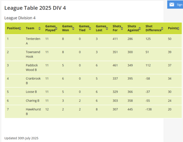Screen dimensions: 183x142
Task: Click Hawkhurst B shots against 445
Action: pyautogui.click(x=130, y=109)
